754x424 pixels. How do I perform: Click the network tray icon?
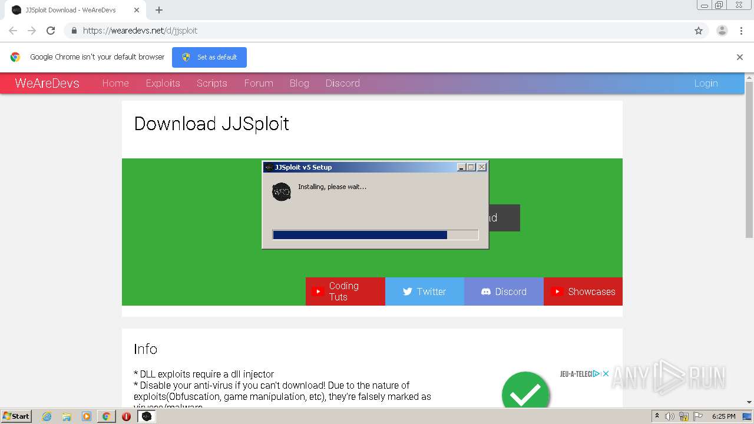tap(684, 416)
